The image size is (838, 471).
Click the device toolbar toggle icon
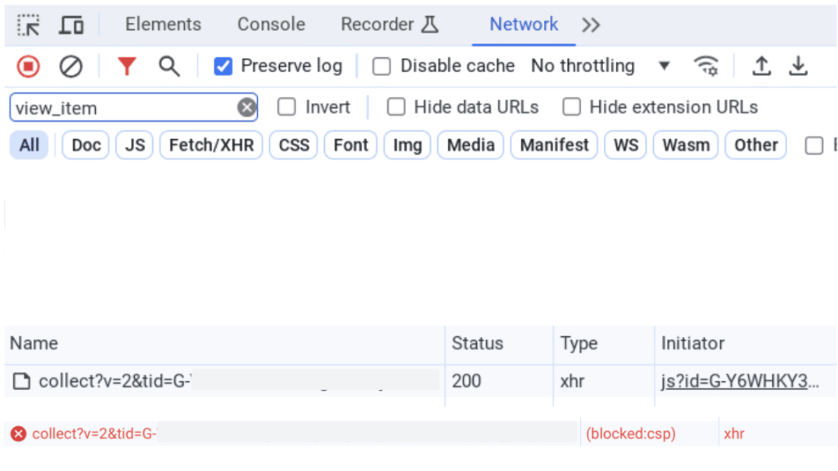(x=71, y=25)
